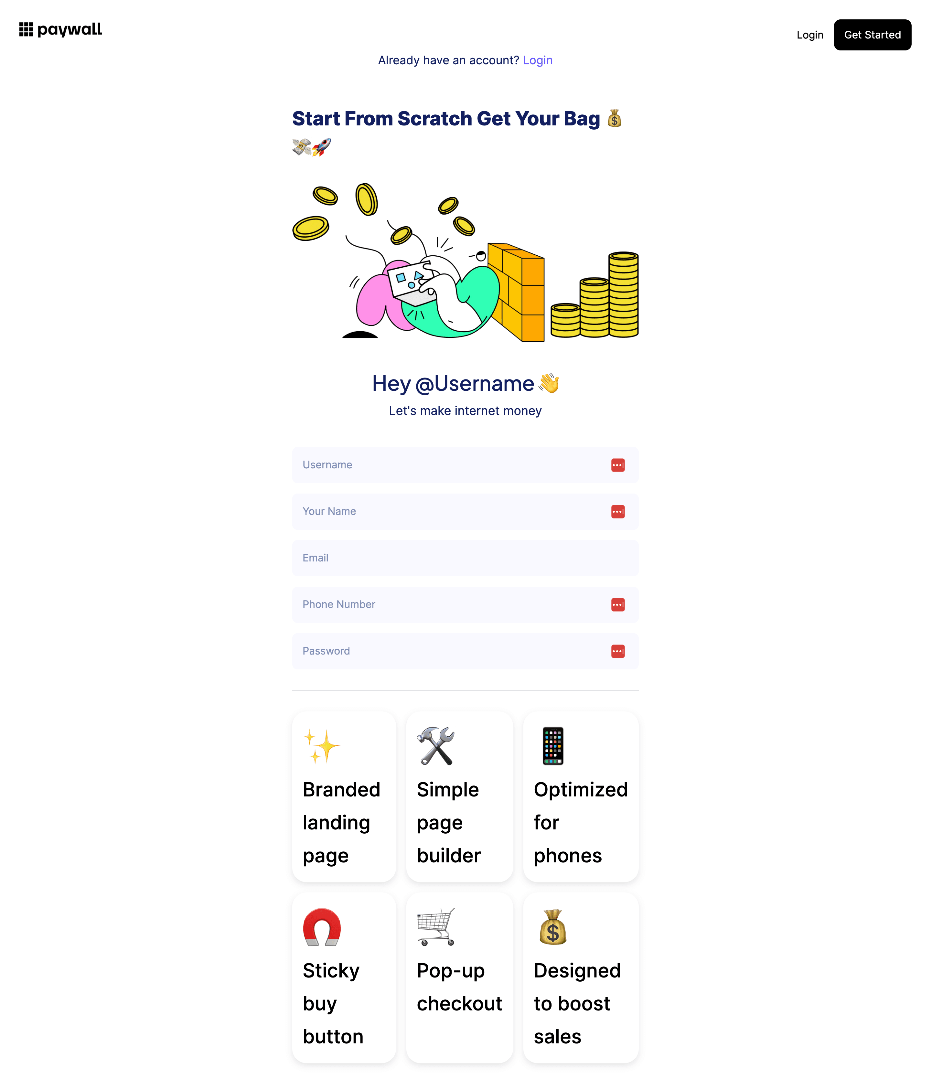The image size is (931, 1088).
Task: Toggle password visibility using dots button
Action: 617,651
